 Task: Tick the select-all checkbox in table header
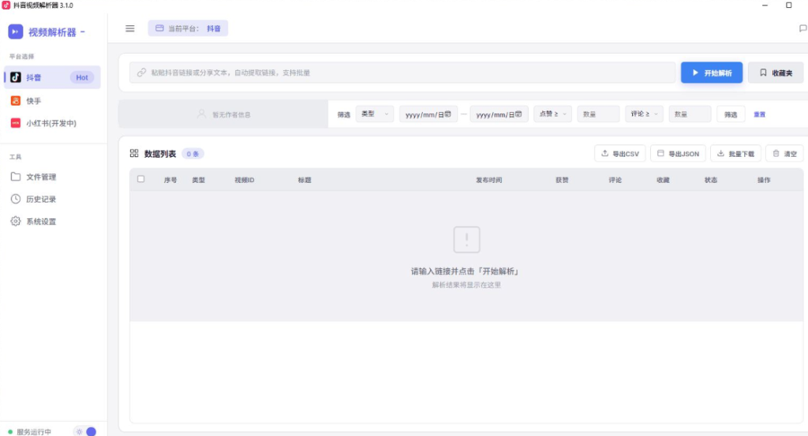coord(140,179)
